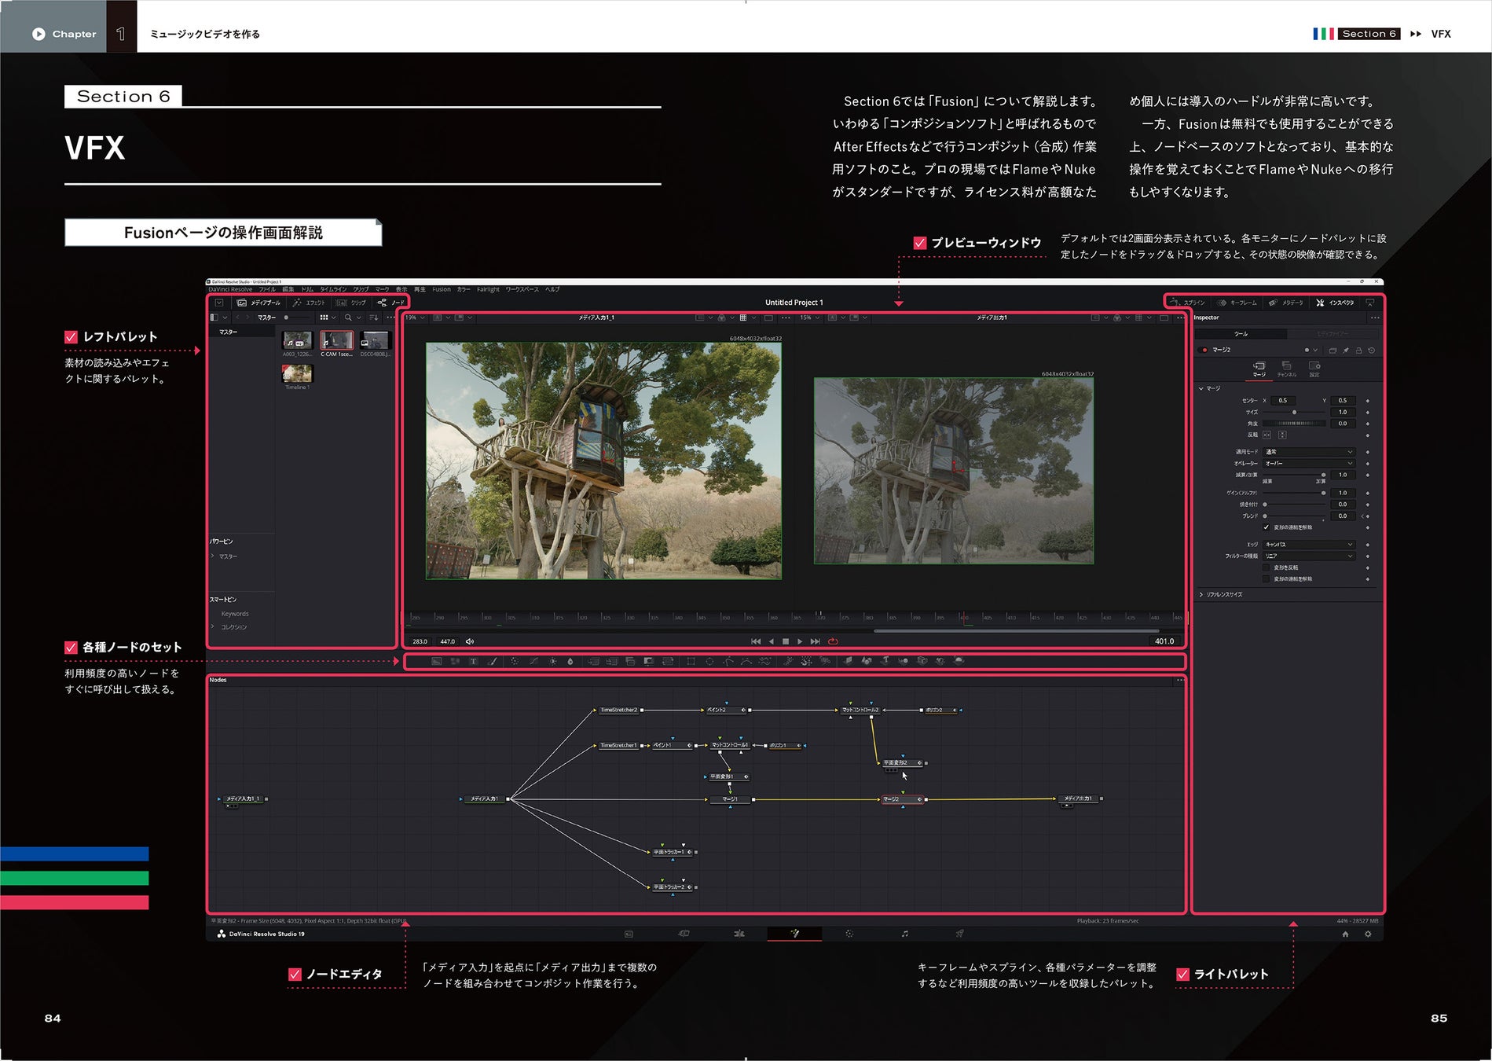Click the ノード button
Screen dimensions: 1492x1061
[x=391, y=303]
